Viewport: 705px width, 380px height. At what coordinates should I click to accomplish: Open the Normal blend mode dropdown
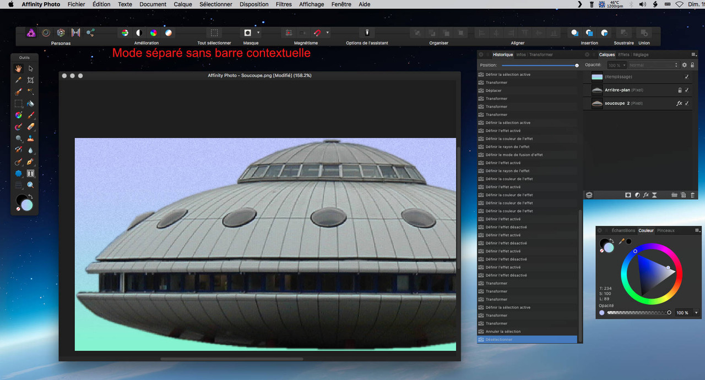click(x=653, y=65)
